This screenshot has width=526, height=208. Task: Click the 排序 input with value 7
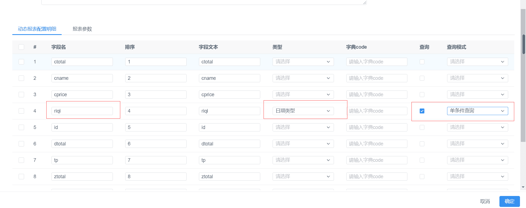156,160
